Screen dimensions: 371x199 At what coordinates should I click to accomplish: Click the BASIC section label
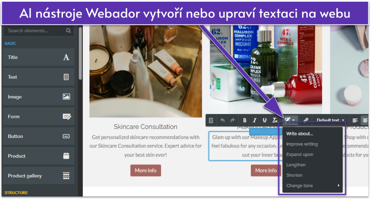point(10,44)
